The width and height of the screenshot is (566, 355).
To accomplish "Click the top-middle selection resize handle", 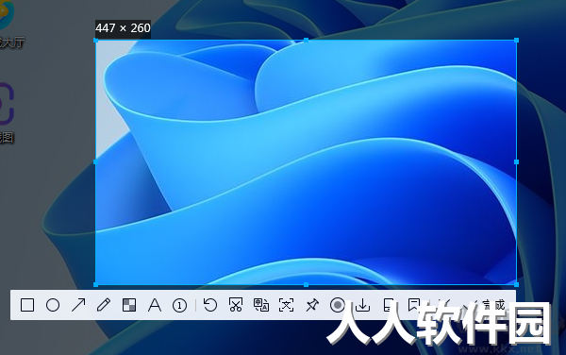I will (x=306, y=40).
